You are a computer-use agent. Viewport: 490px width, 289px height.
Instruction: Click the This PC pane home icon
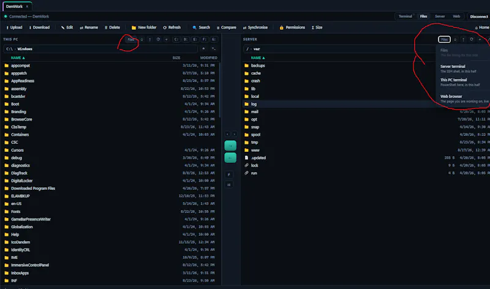[142, 39]
